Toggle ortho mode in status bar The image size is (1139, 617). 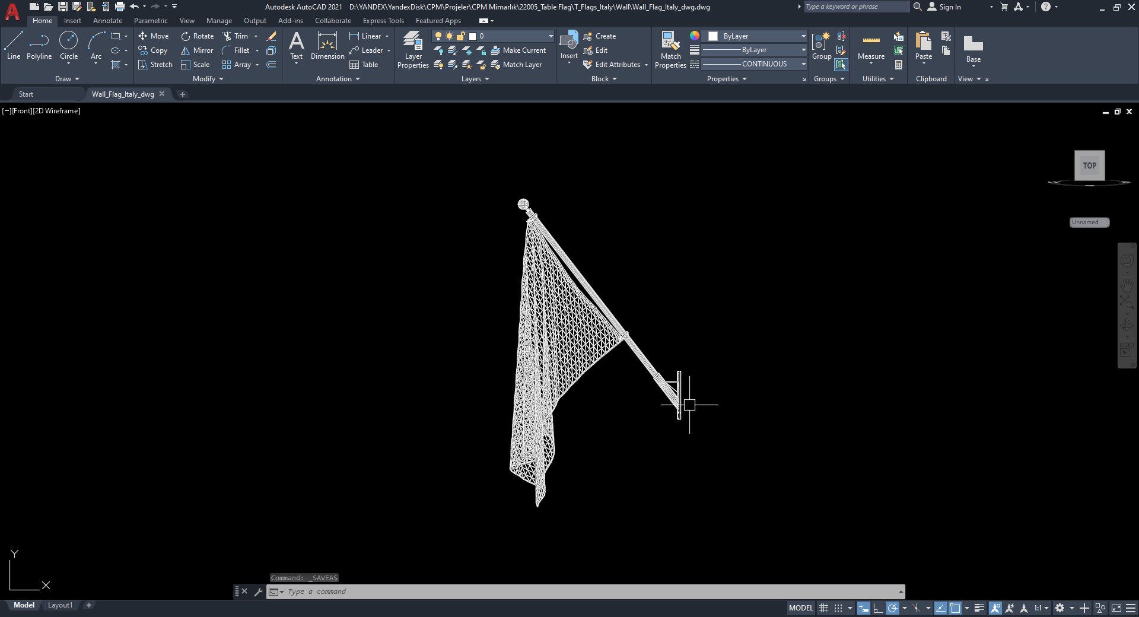click(x=878, y=608)
